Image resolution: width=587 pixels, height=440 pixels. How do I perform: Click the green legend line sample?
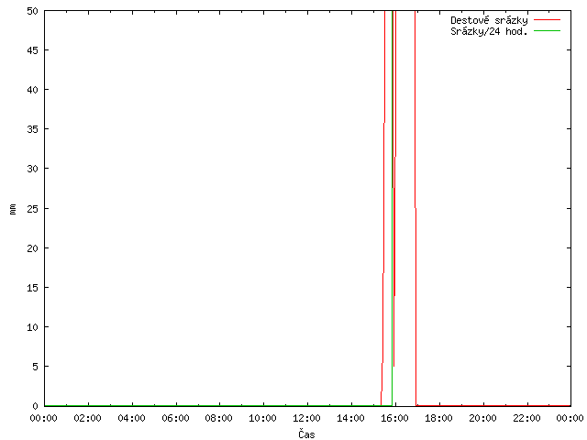[547, 30]
